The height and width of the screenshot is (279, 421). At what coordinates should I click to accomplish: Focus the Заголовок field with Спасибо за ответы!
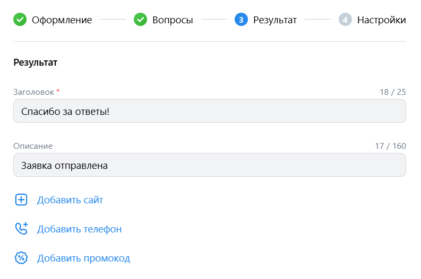(x=209, y=111)
